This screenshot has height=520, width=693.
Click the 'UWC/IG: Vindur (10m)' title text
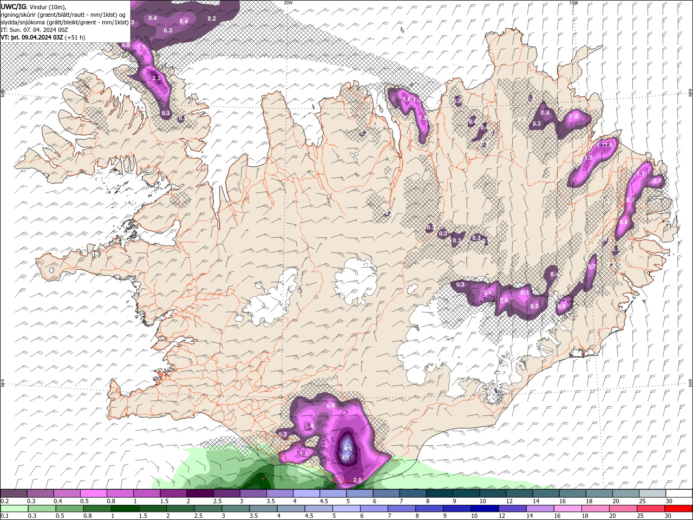click(x=34, y=6)
